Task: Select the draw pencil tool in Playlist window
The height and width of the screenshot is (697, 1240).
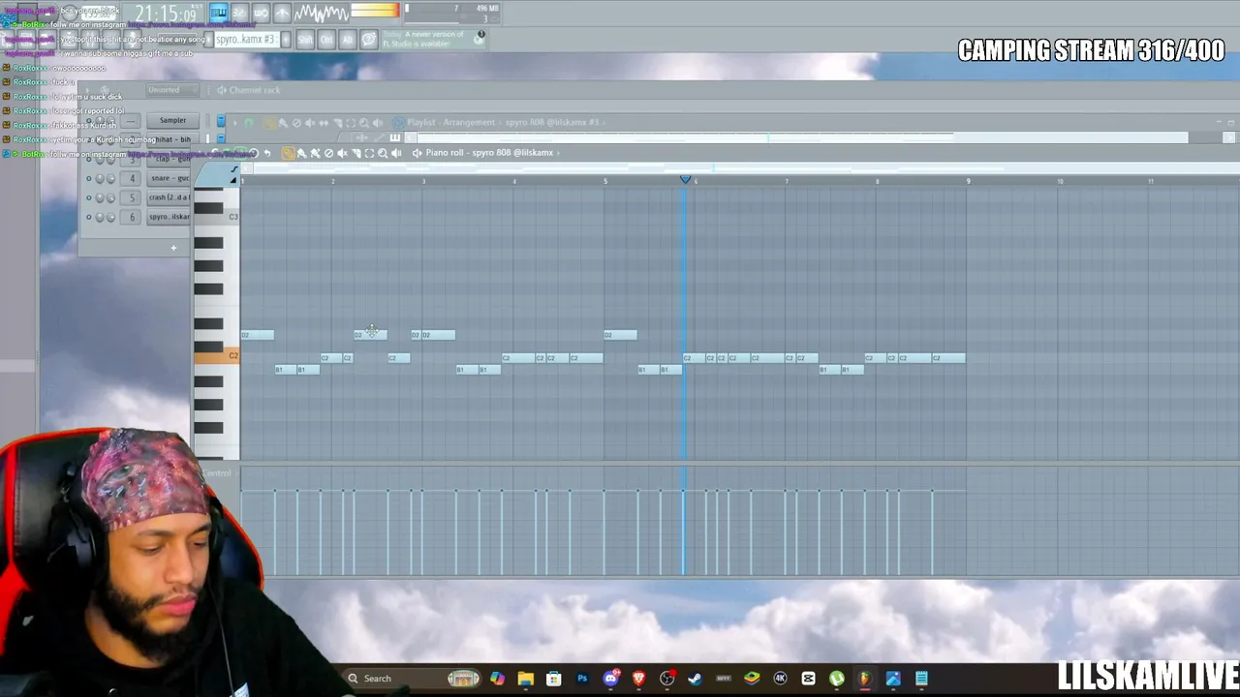Action: pyautogui.click(x=269, y=123)
